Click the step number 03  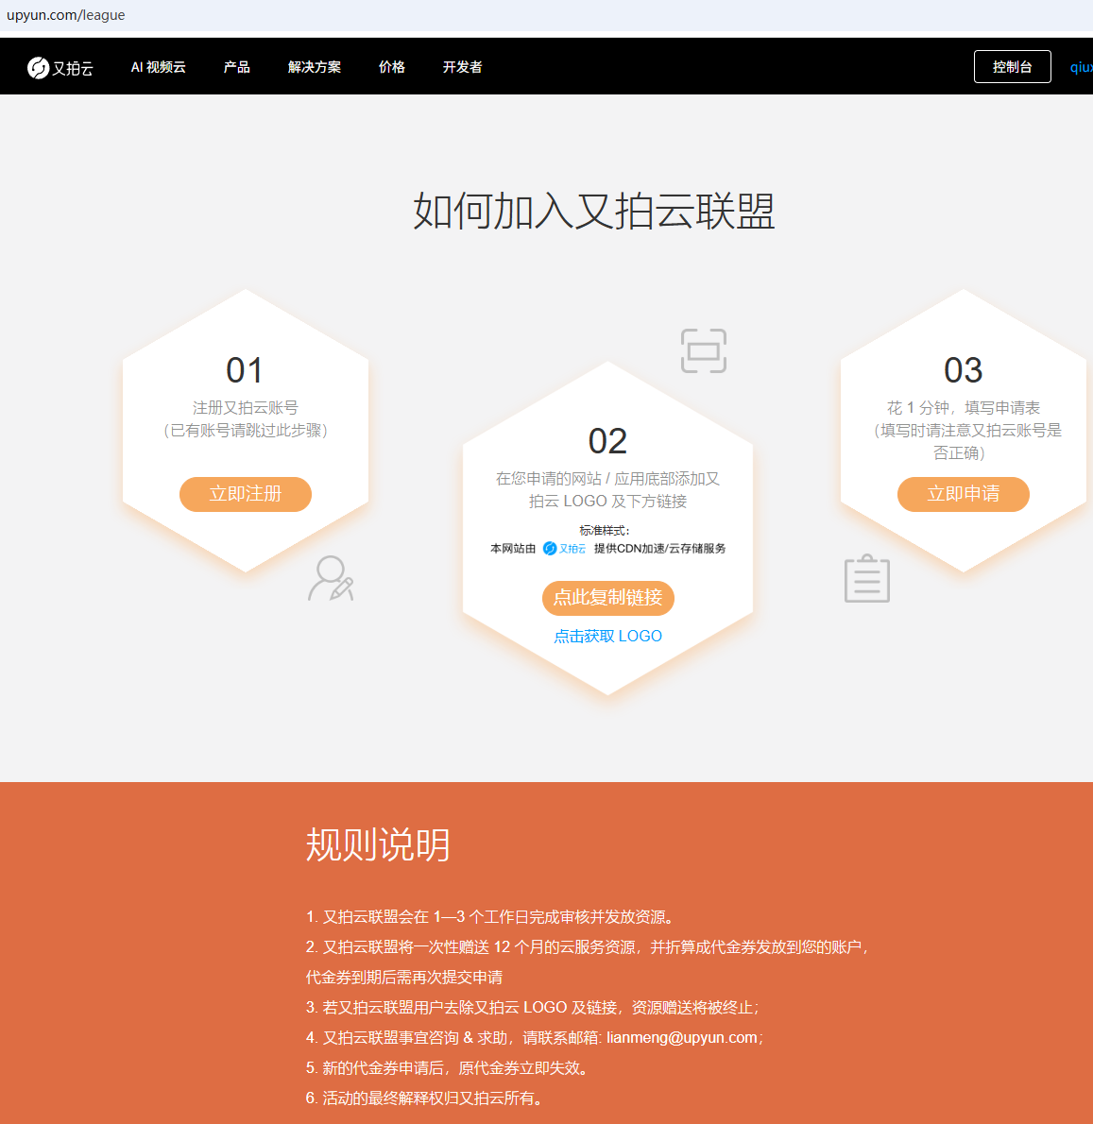click(x=964, y=370)
